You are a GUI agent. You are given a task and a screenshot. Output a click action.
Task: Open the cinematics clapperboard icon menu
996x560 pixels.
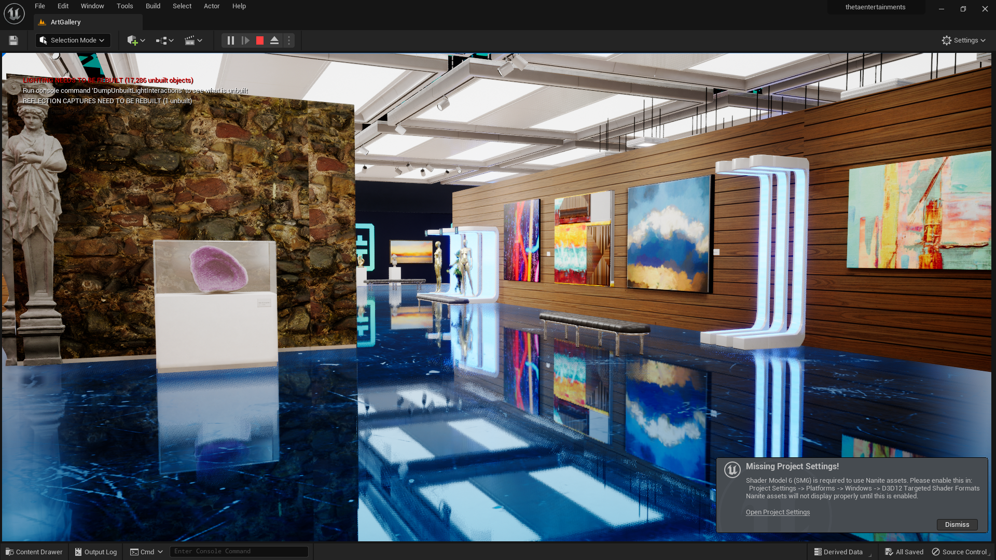point(193,40)
